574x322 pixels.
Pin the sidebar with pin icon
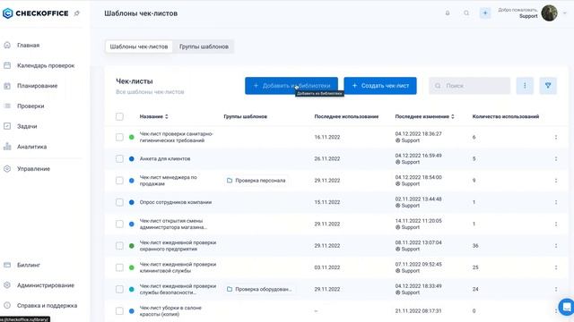77,13
